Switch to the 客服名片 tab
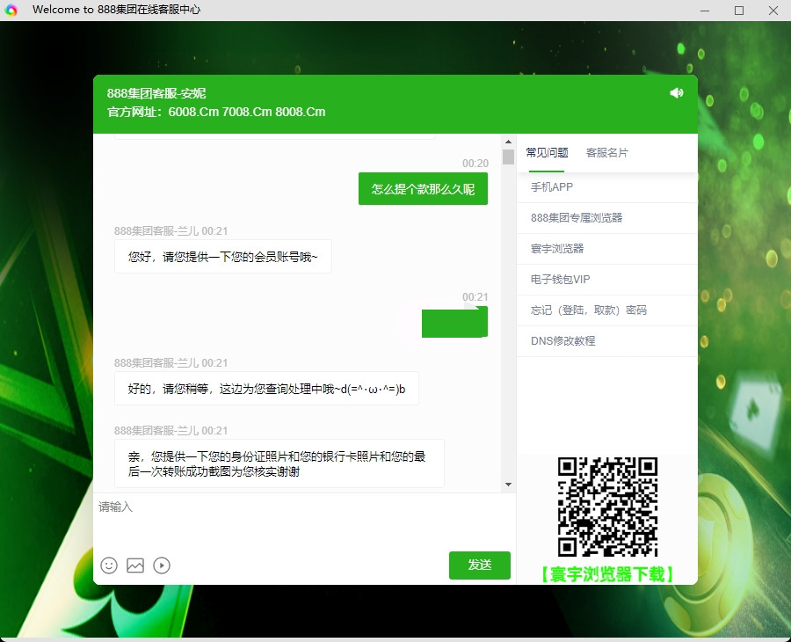This screenshot has width=791, height=642. click(x=606, y=152)
